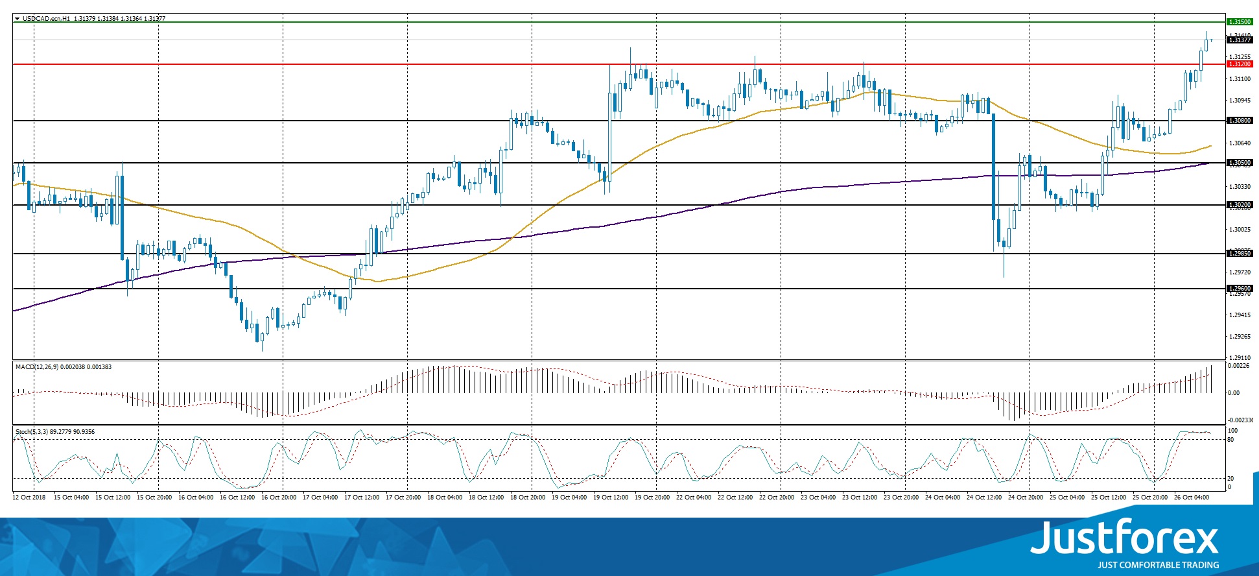Select the 1.29600 horizontal level label
The width and height of the screenshot is (1259, 576).
click(1240, 289)
